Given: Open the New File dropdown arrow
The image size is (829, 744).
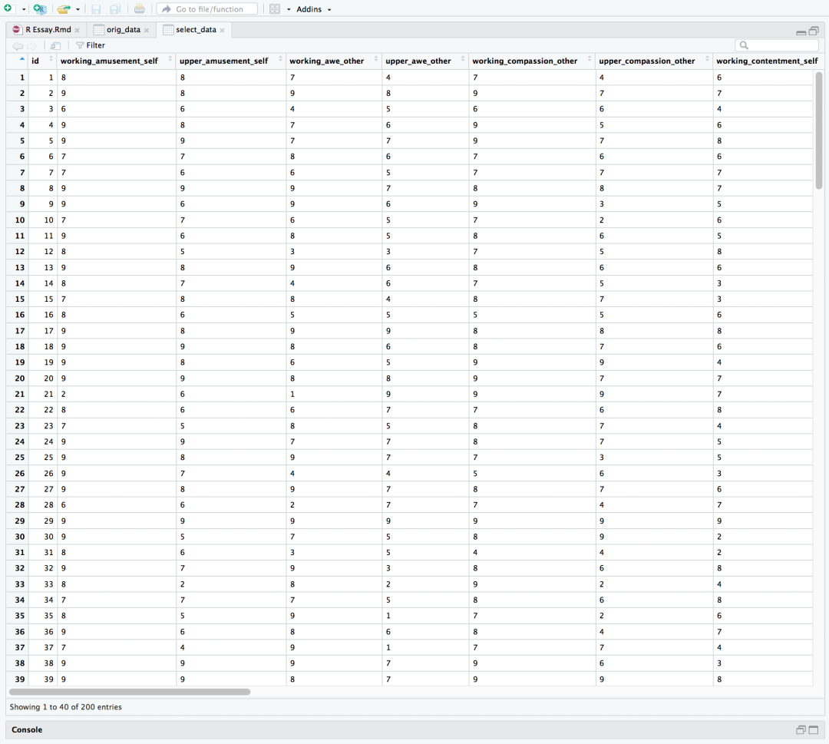Looking at the screenshot, I should [x=24, y=9].
